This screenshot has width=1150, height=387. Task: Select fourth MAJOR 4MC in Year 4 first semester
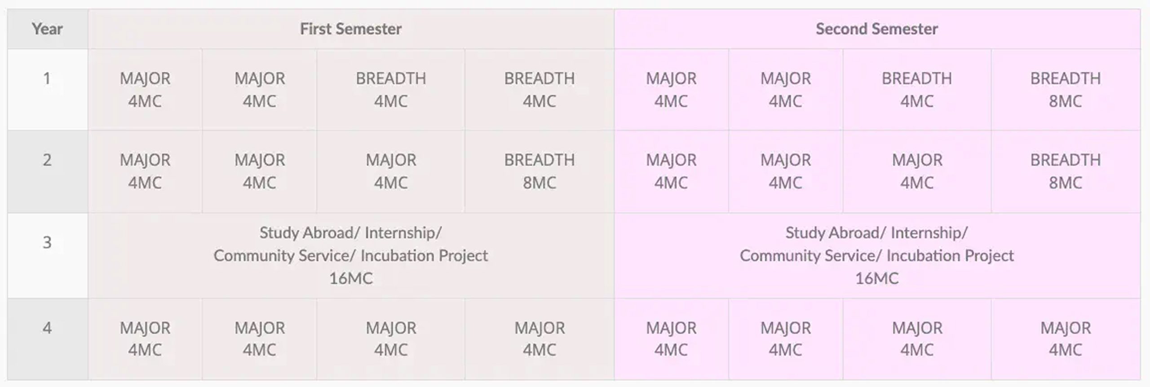pos(539,339)
